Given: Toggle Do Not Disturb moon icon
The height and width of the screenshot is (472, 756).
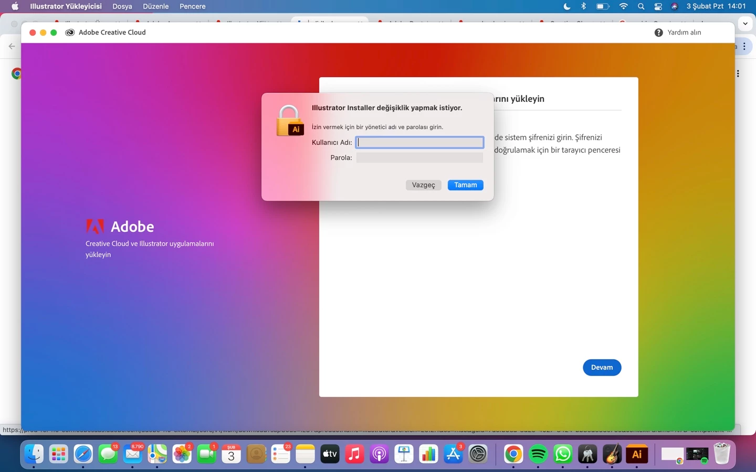Looking at the screenshot, I should pos(567,6).
